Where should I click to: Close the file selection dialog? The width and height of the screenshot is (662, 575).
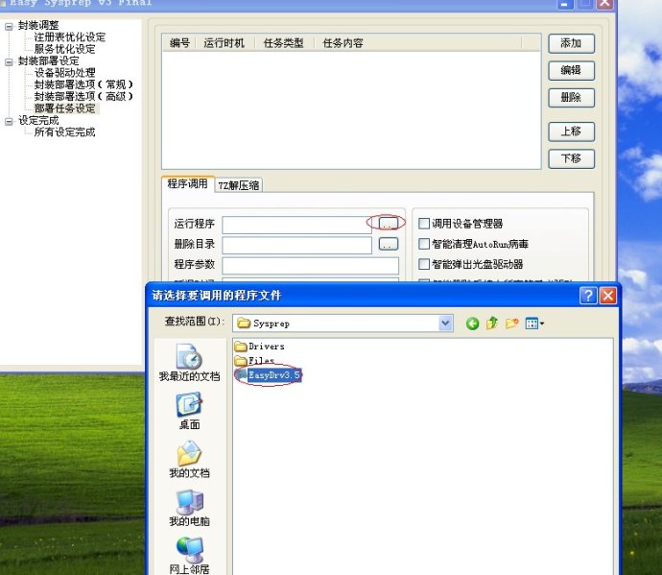pyautogui.click(x=608, y=296)
